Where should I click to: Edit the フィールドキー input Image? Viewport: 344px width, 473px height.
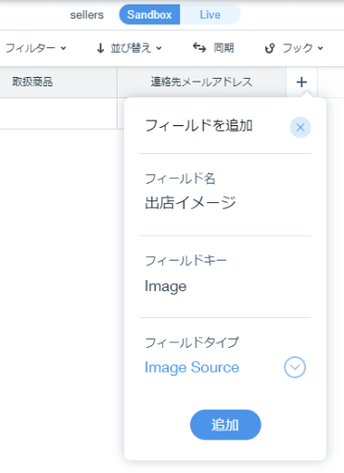(x=225, y=286)
